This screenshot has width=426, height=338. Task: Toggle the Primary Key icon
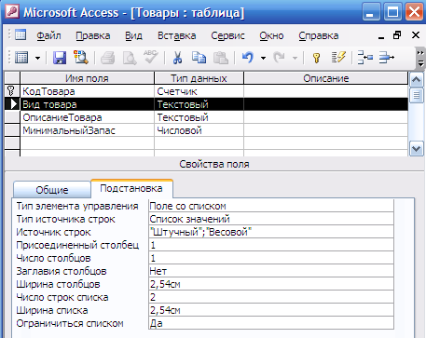(316, 58)
